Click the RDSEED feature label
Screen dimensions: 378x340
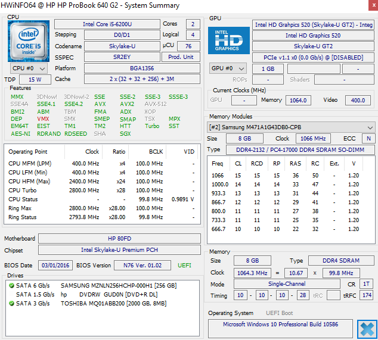pyautogui.click(x=76, y=133)
